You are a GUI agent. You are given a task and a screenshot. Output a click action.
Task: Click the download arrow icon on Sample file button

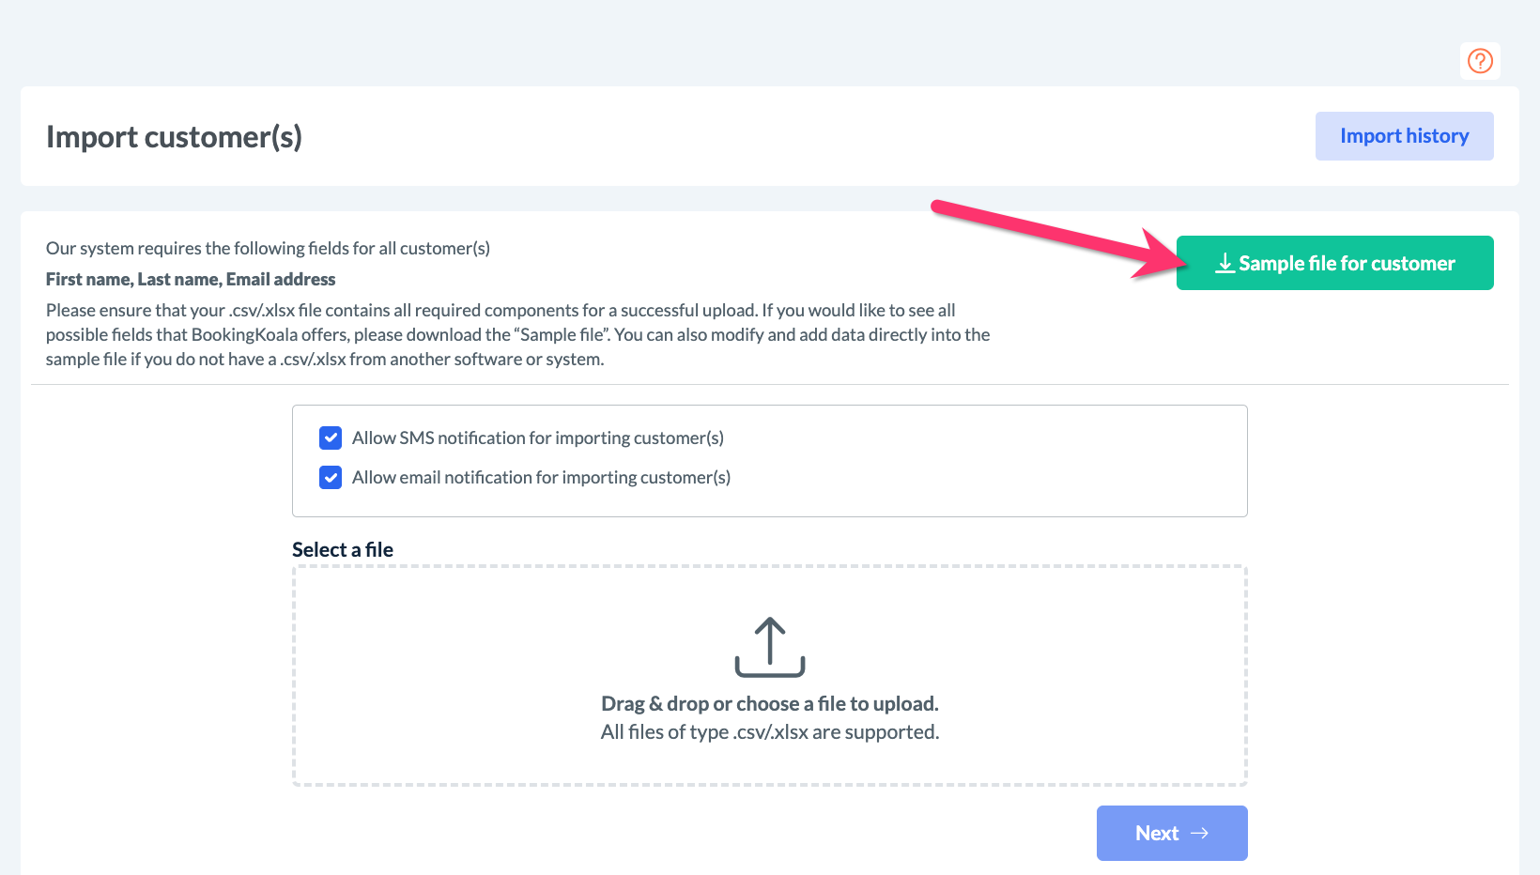(1224, 264)
